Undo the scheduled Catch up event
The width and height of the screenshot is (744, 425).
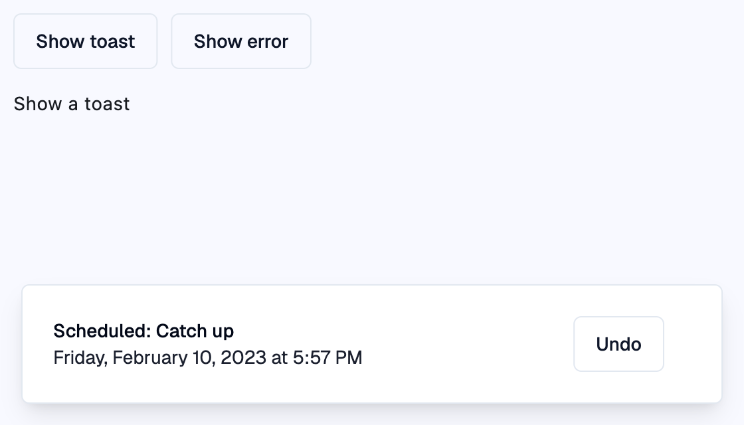pyautogui.click(x=618, y=344)
